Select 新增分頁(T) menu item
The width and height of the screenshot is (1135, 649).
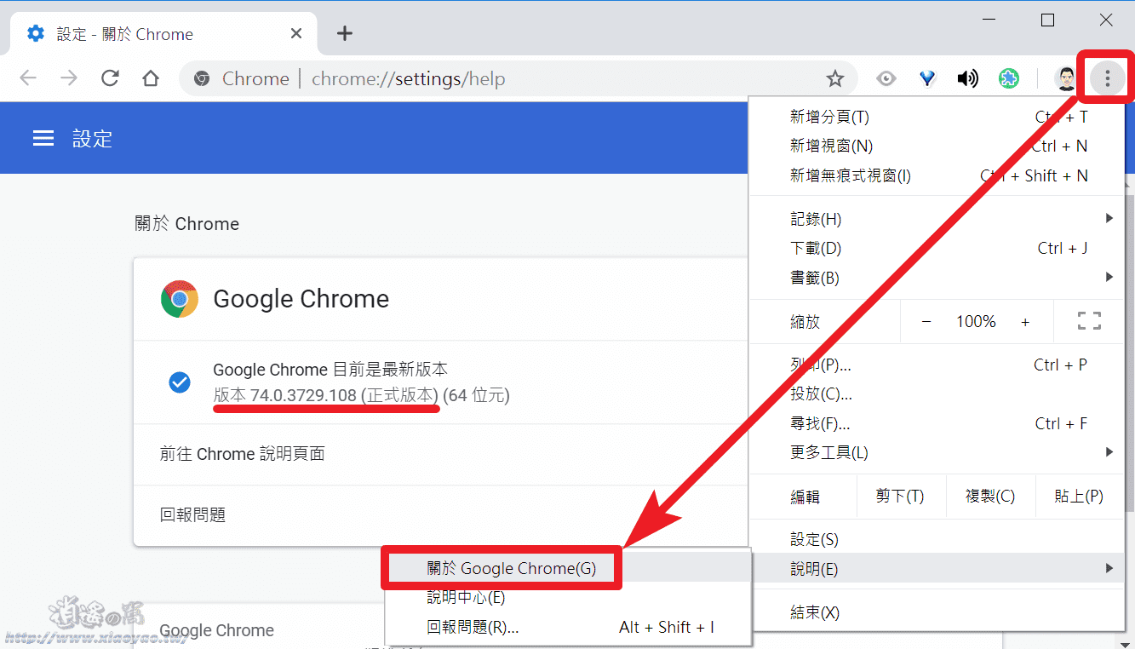[937, 117]
